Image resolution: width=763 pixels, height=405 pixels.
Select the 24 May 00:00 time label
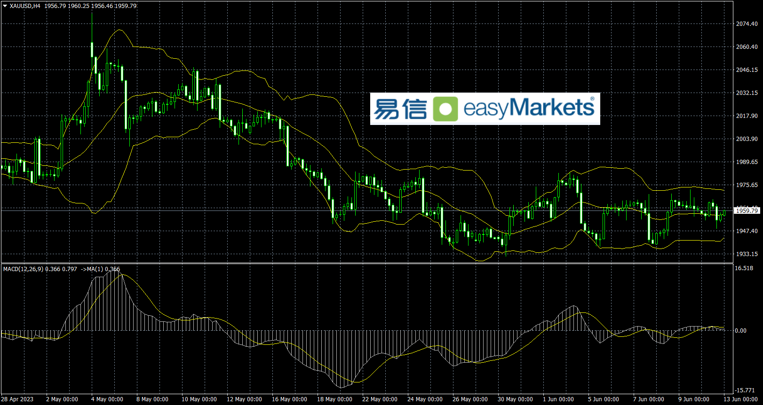pyautogui.click(x=425, y=399)
